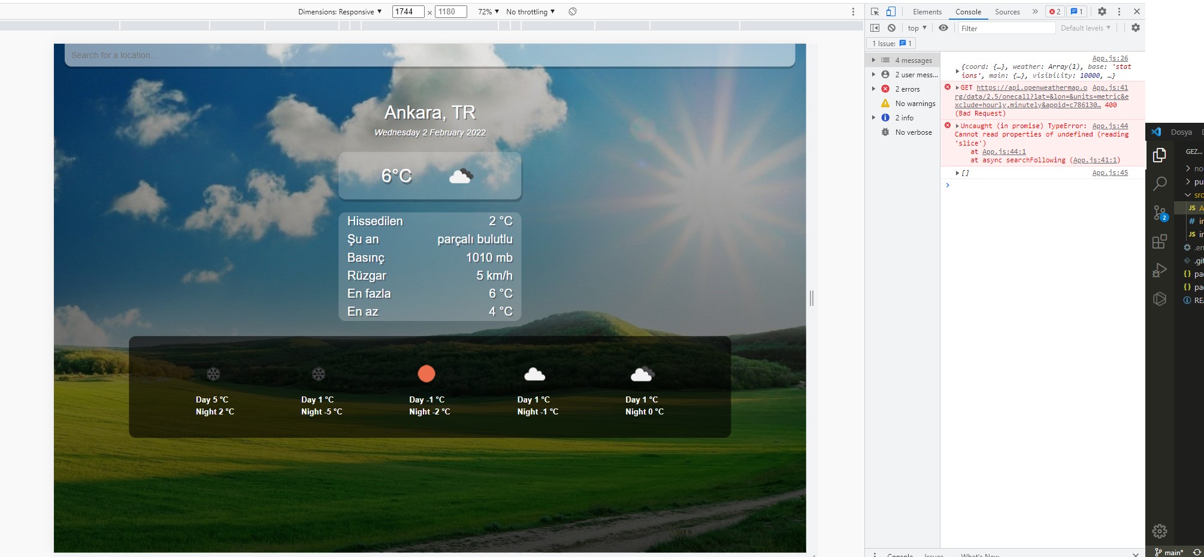Expand the empty array log entry
The image size is (1204, 557).
(957, 173)
